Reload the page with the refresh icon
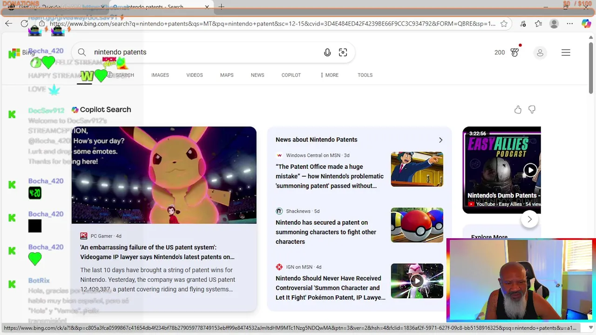Viewport: 596px width, 335px height. (24, 24)
